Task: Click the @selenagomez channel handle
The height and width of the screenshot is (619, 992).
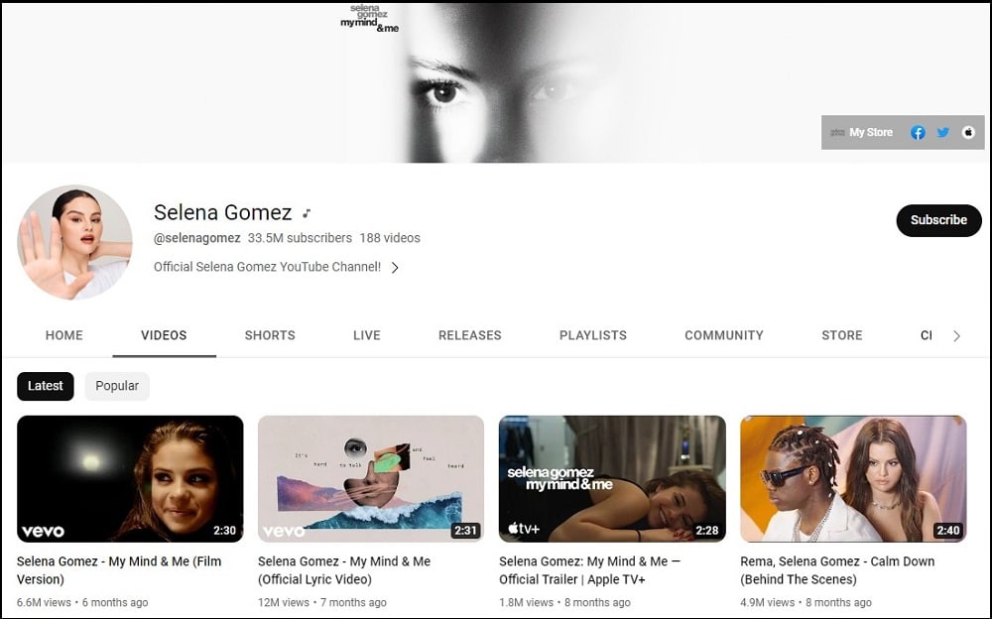Action: pos(196,238)
